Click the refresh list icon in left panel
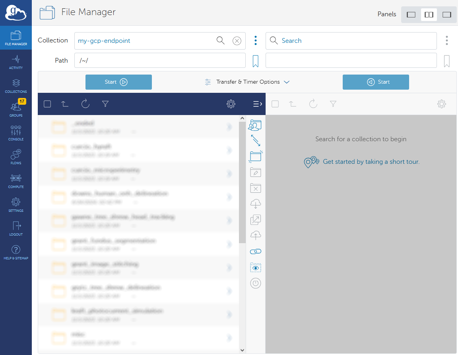 (x=85, y=104)
